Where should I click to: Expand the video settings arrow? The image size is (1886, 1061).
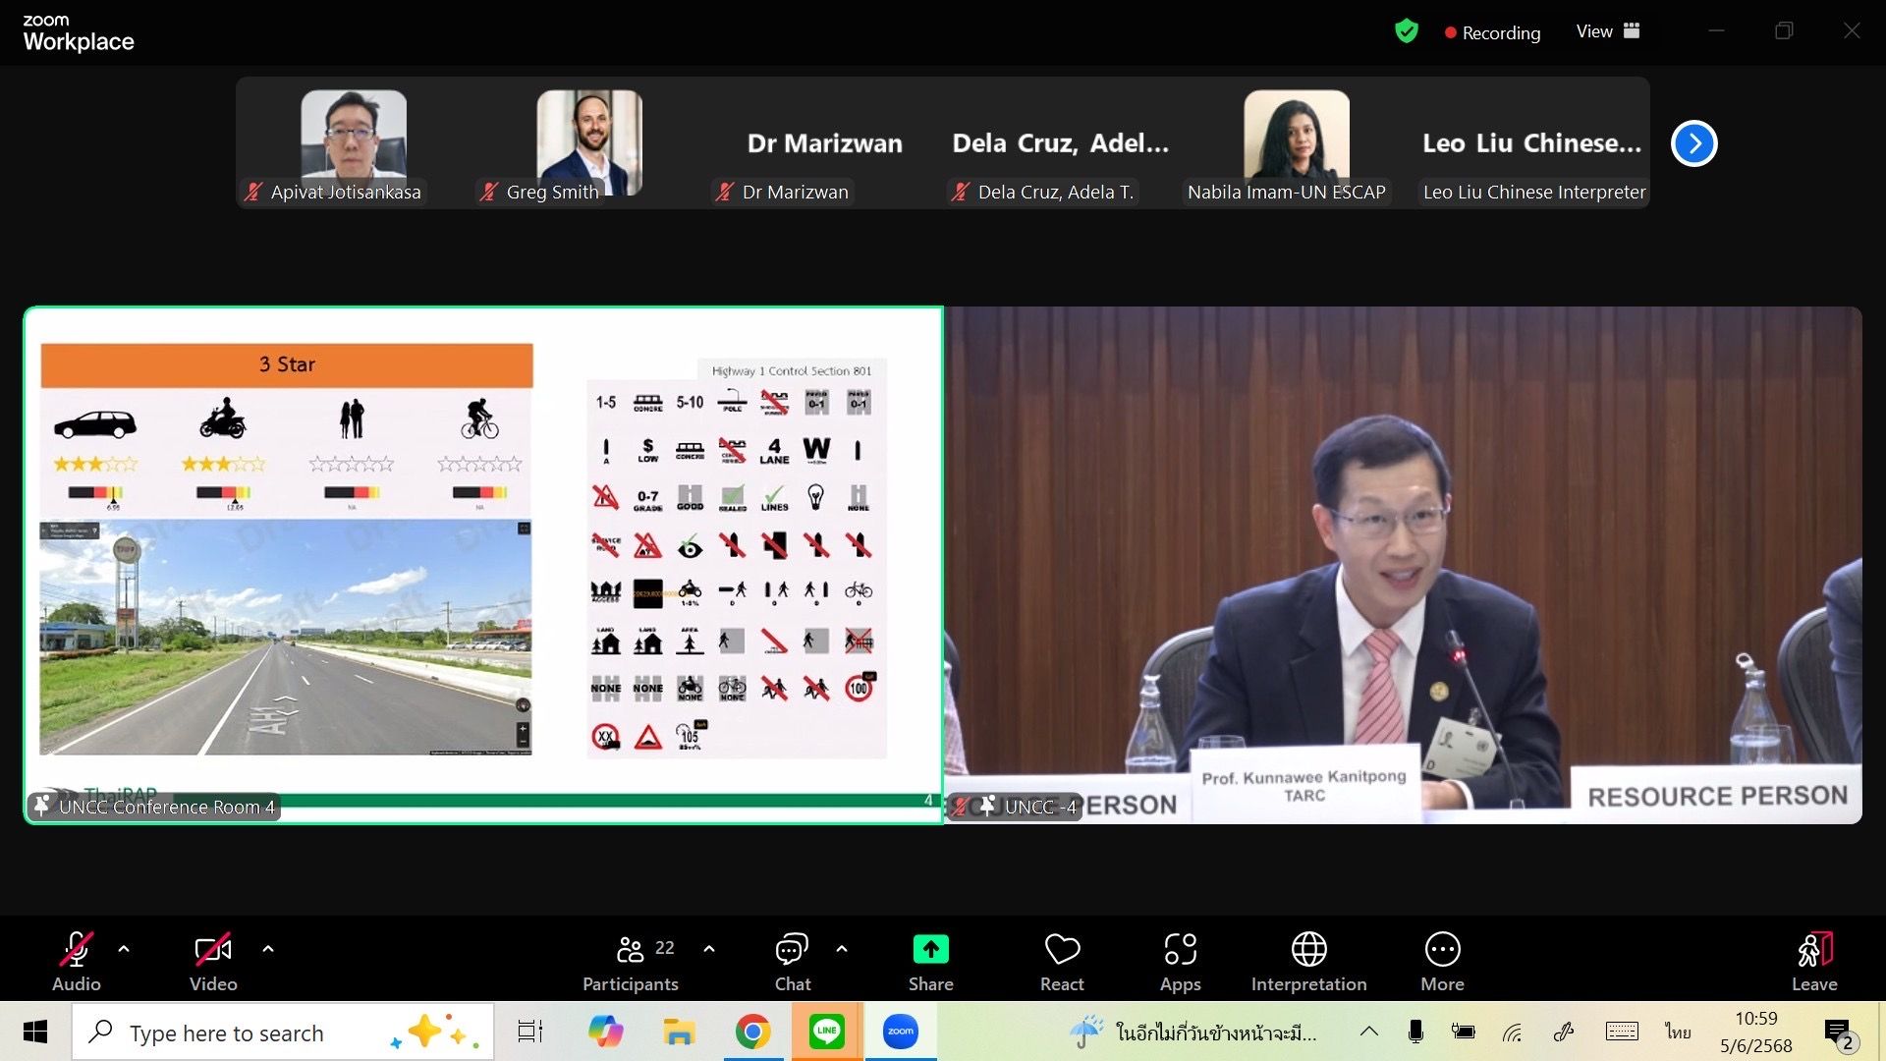[x=268, y=949]
